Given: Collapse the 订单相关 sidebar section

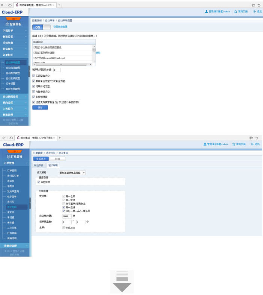Looking at the screenshot, I should 14,55.
